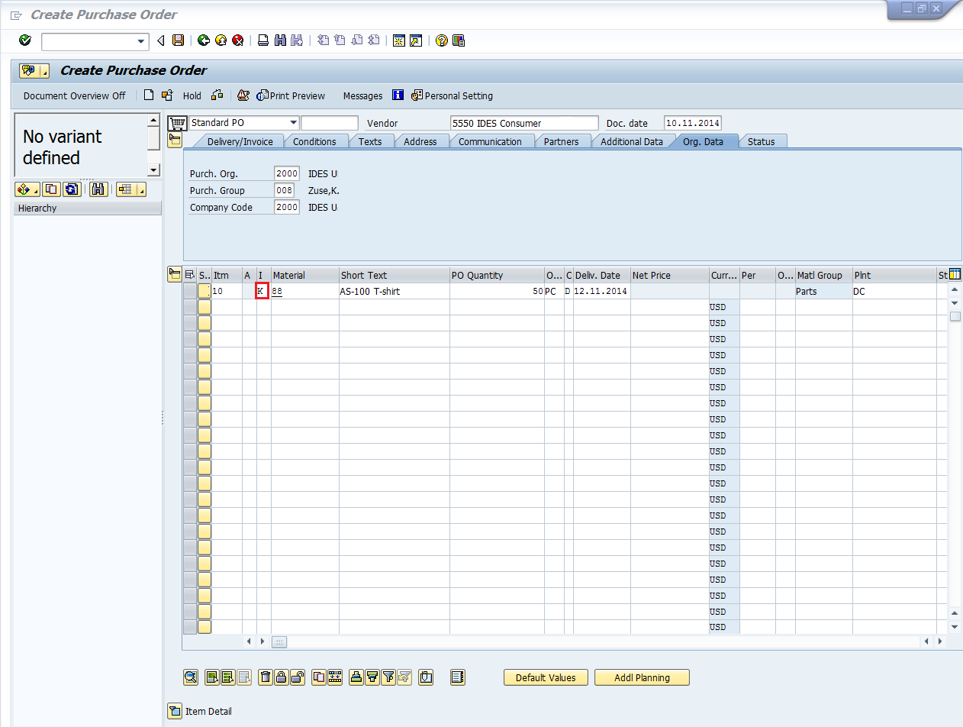Click the Material cell containing 88

pyautogui.click(x=305, y=291)
